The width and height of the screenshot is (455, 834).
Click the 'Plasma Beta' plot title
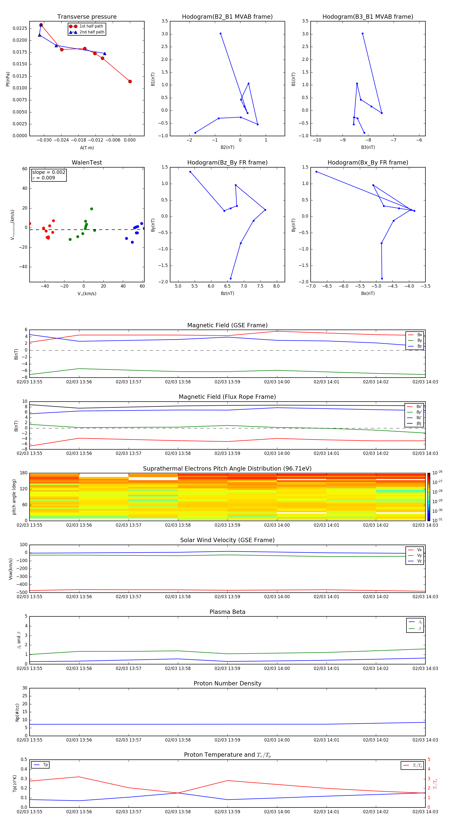[227, 612]
